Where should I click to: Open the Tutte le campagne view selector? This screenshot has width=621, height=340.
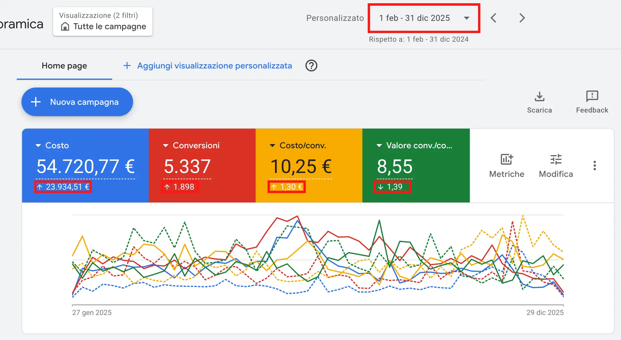pos(103,21)
